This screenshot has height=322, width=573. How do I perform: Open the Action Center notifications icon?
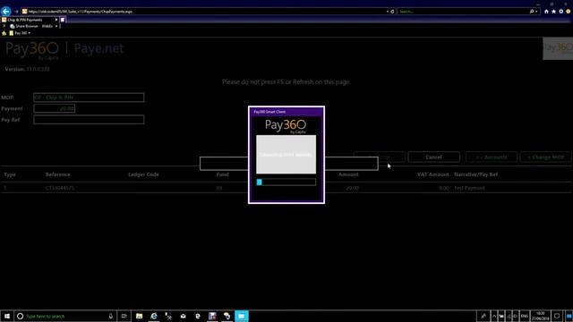[557, 316]
